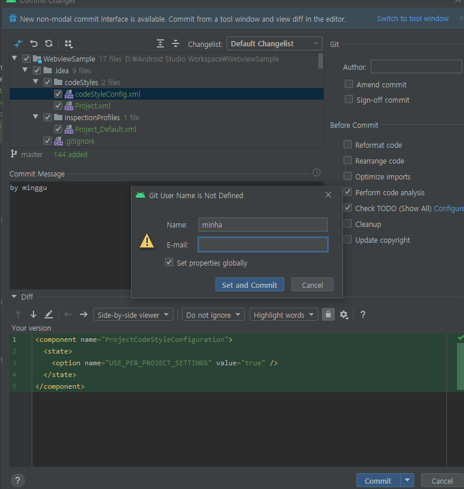Open the Highlight words dropdown

click(x=284, y=315)
